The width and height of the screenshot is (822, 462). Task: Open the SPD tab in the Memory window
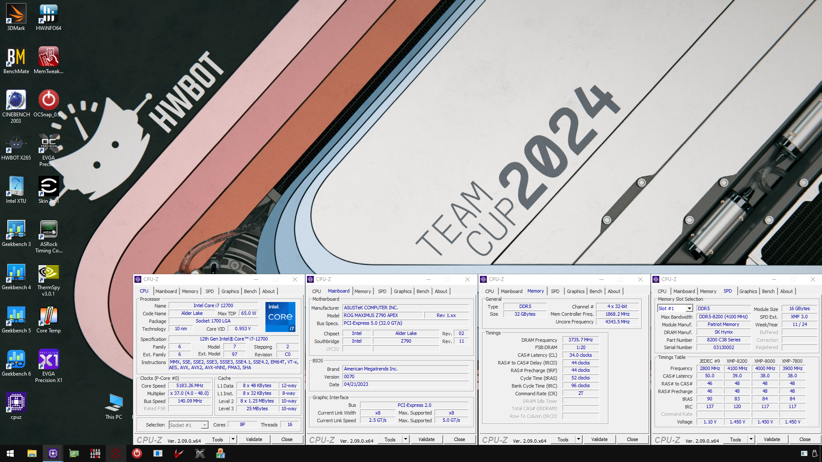pyautogui.click(x=555, y=291)
